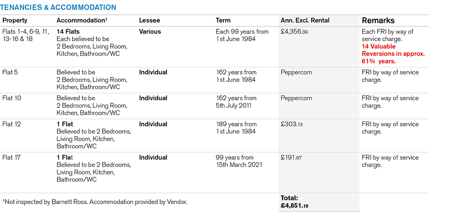This screenshot has width=449, height=215.
Task: Select the Ann. Excl. Rental header
Action: (x=305, y=21)
